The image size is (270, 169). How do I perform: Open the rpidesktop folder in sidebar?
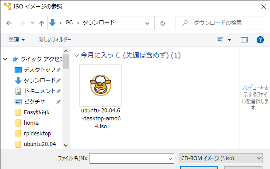pos(37,134)
